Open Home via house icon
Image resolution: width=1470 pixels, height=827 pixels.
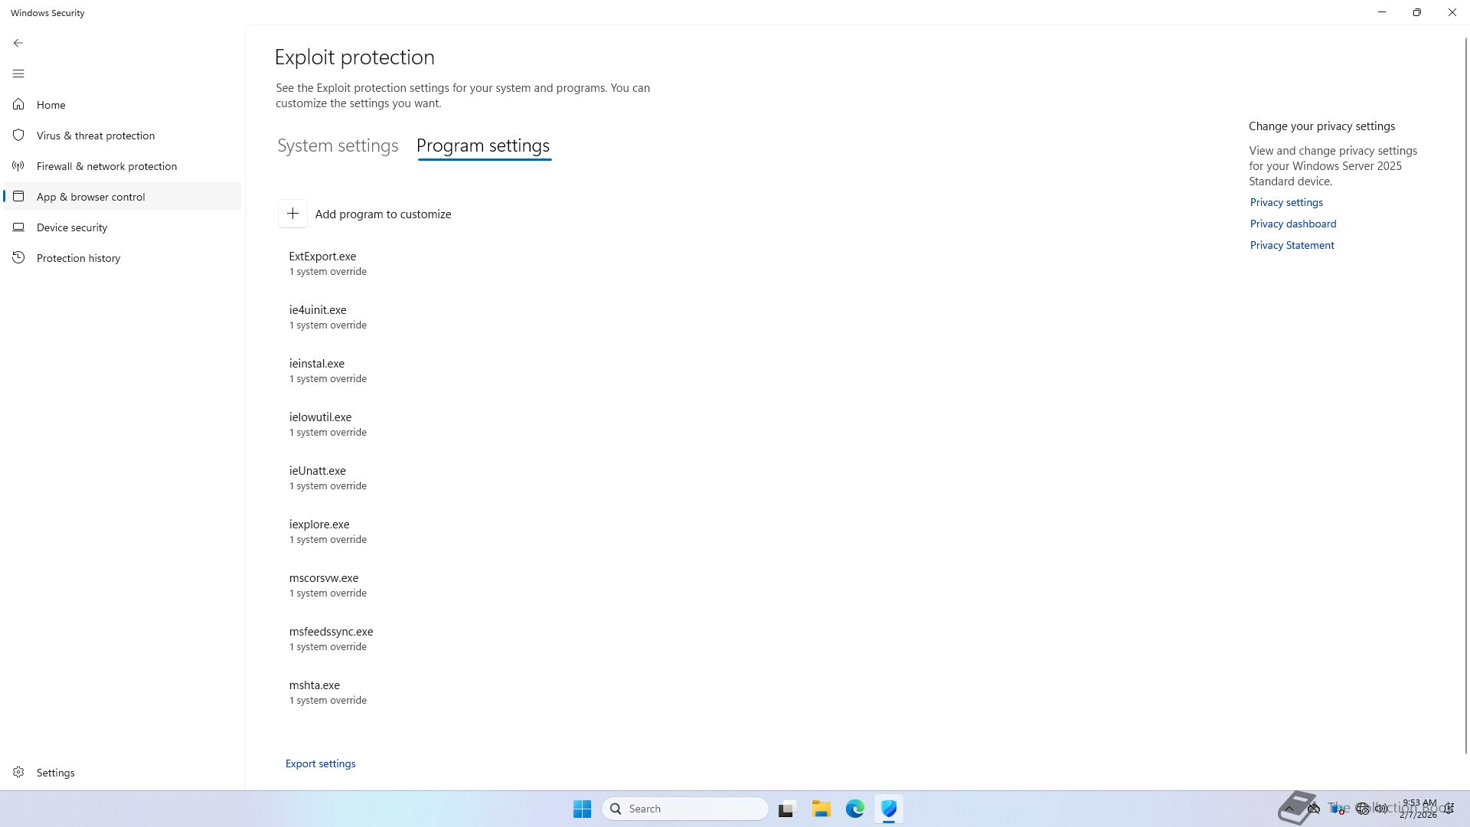point(19,104)
